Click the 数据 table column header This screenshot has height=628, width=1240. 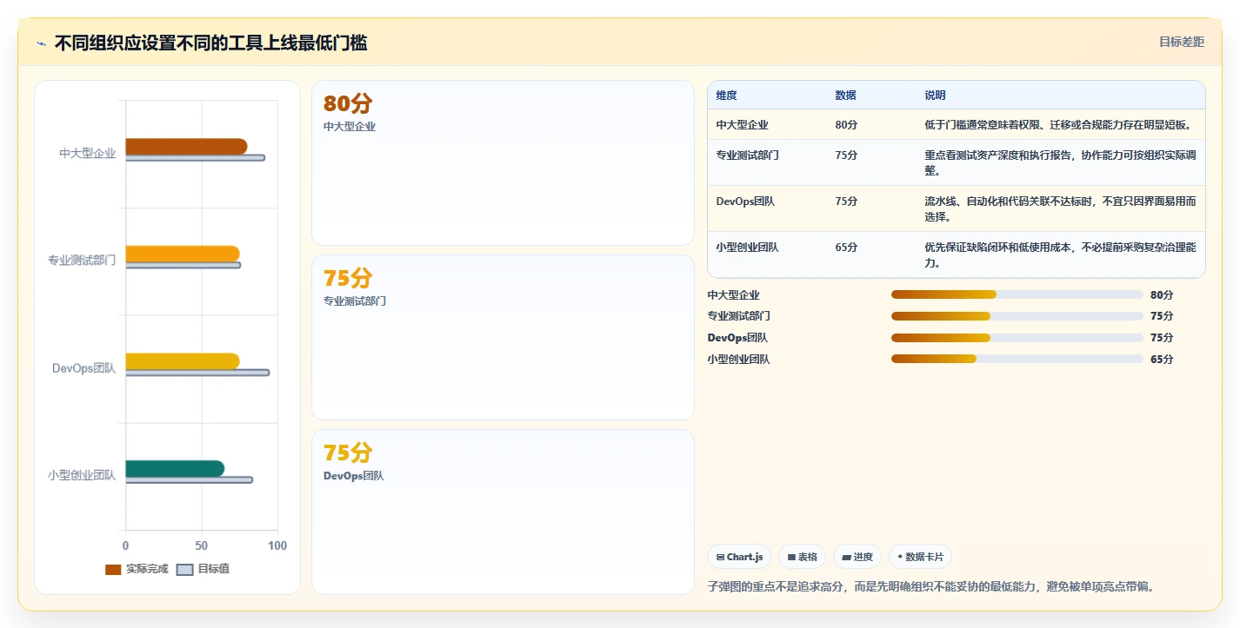tap(845, 96)
